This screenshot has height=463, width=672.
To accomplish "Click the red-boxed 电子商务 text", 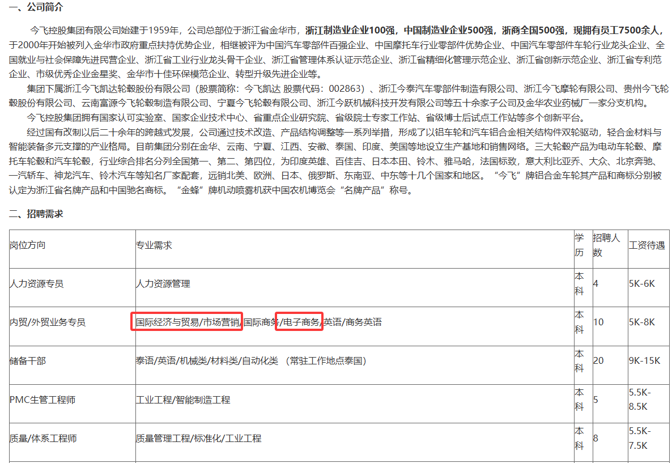I will tap(300, 322).
